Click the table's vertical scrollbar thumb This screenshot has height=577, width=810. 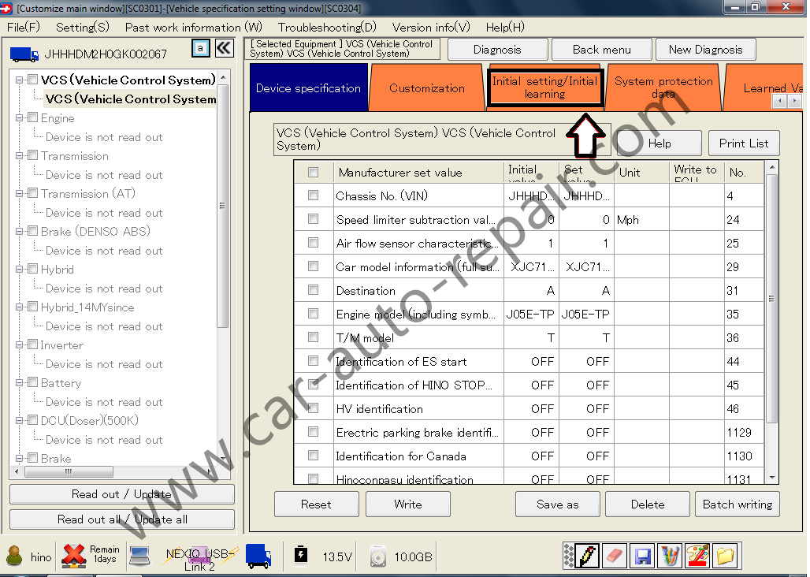[x=771, y=299]
